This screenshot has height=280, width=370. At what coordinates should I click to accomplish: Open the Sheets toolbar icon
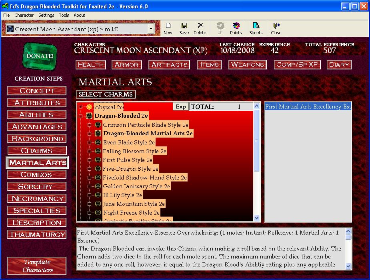pos(256,26)
